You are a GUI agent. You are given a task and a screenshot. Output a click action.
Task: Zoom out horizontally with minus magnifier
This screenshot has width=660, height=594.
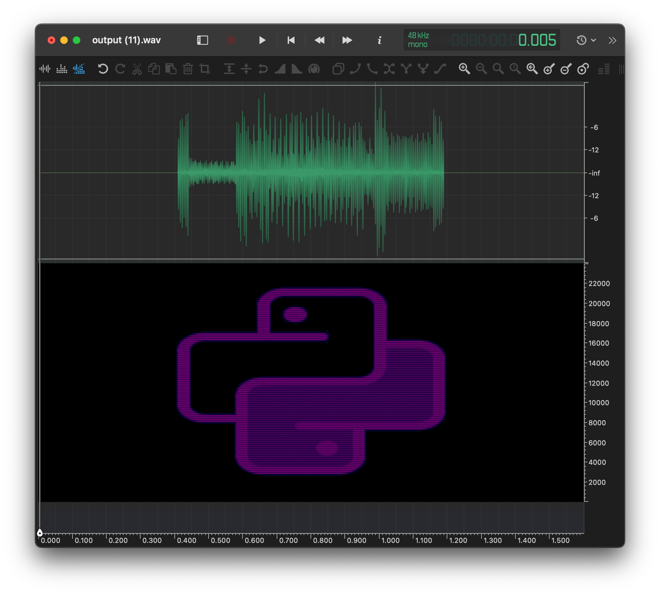(x=481, y=69)
